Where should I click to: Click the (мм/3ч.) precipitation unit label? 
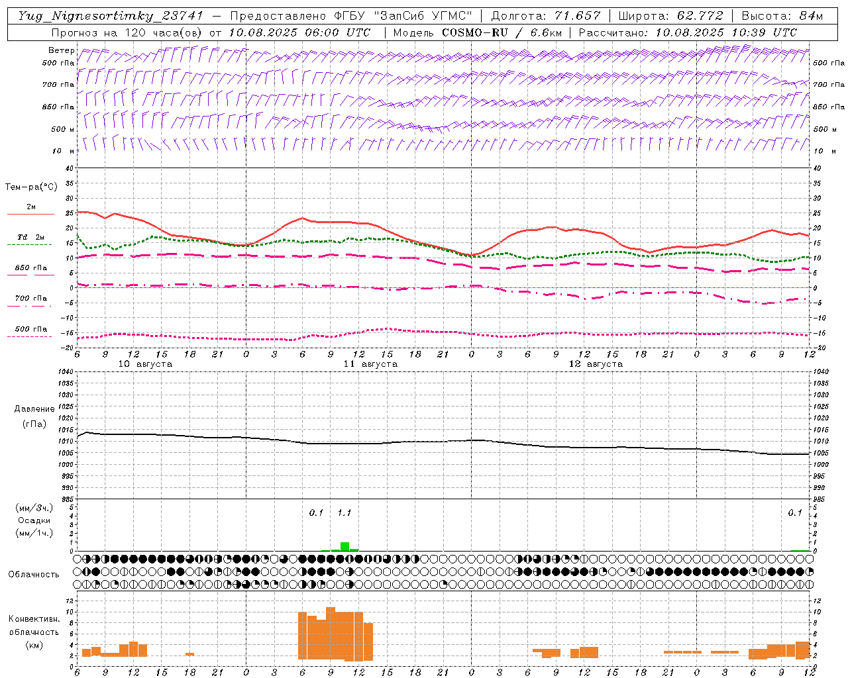click(x=34, y=508)
